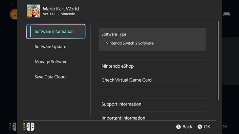
Task: Open Nintendo eShop entry
Action: 152,66
